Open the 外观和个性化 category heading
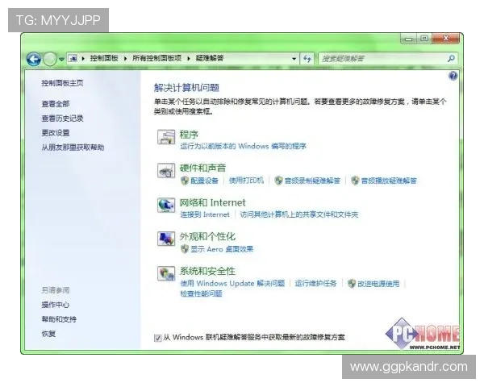 coord(207,236)
